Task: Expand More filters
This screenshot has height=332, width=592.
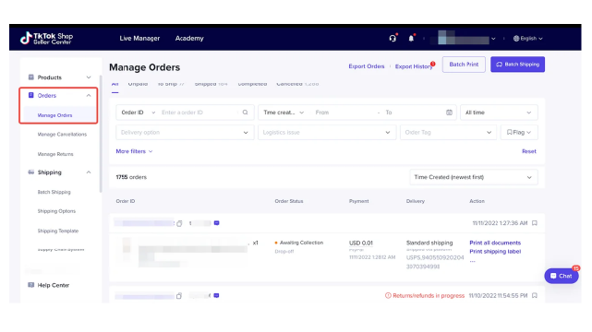Action: pos(134,151)
